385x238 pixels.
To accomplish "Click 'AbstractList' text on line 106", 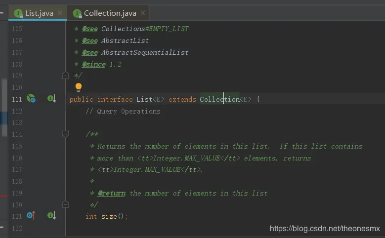I will pos(125,40).
